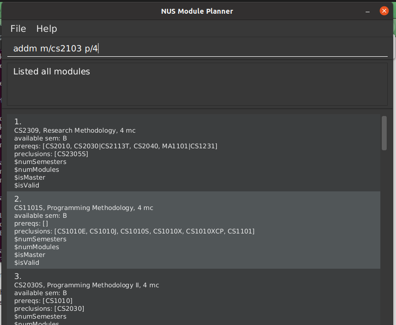Screen dimensions: 396x325
Task: Click $isMaster under the CS2309 entry
Action: [30, 178]
